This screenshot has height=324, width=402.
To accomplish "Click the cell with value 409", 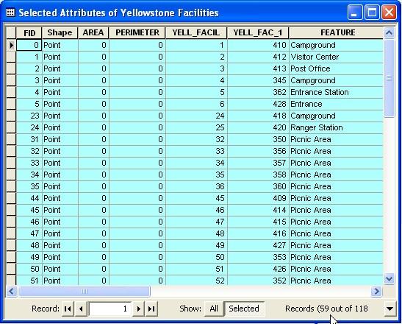I will point(258,198).
